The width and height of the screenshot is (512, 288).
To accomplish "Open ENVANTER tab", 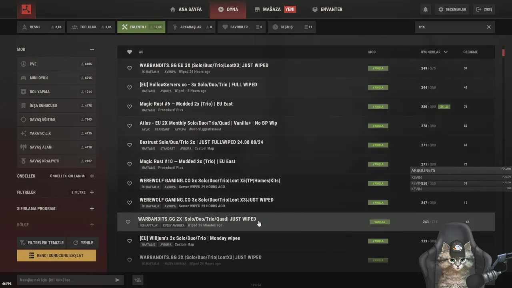I will (x=327, y=9).
